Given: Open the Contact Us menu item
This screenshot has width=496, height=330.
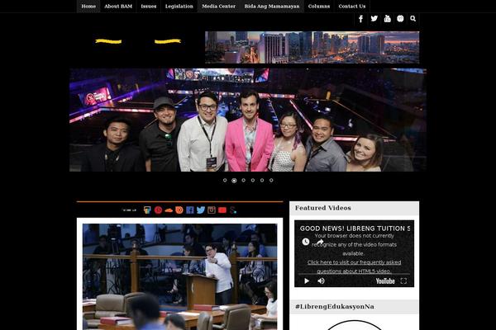Looking at the screenshot, I should pos(352,7).
